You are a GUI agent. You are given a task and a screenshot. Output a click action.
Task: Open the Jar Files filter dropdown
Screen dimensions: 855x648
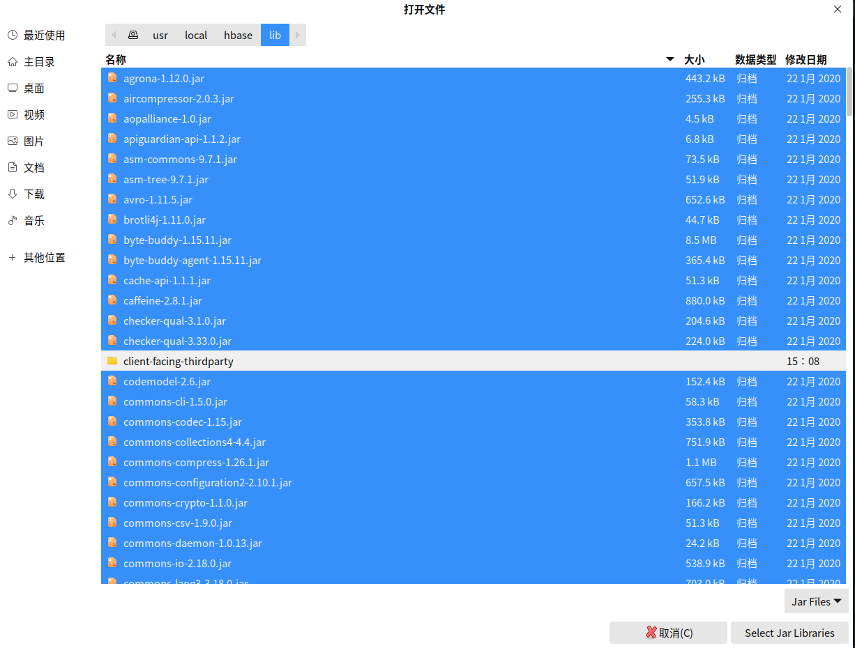(x=817, y=601)
